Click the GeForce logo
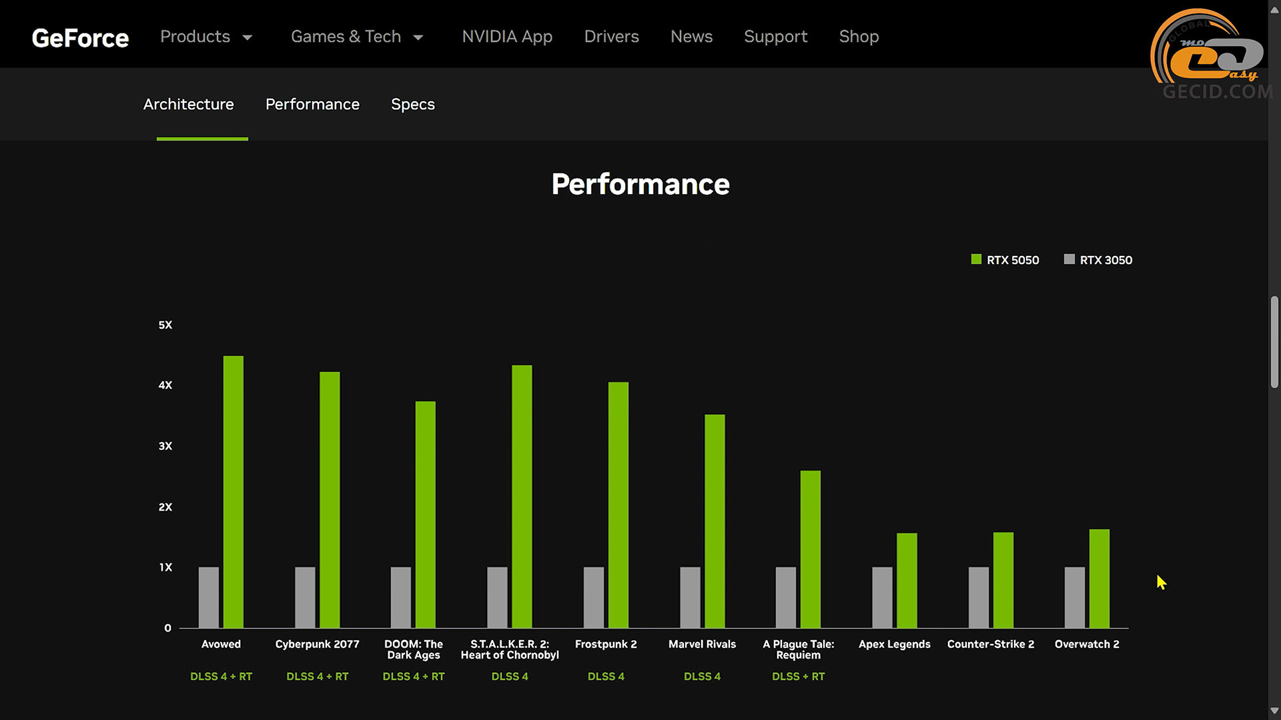Screen dimensions: 1281x720 click(80, 38)
